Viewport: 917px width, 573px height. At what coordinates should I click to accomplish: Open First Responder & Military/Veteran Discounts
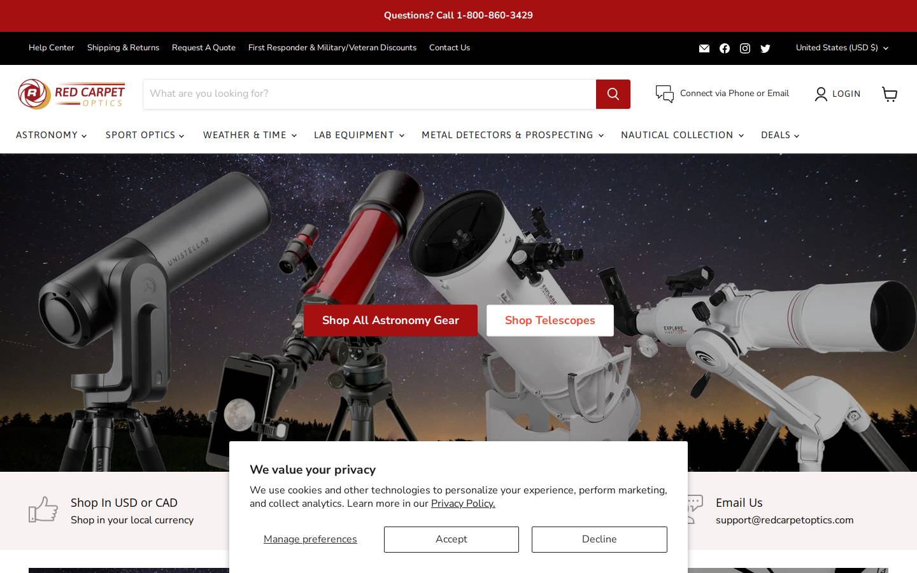(332, 48)
